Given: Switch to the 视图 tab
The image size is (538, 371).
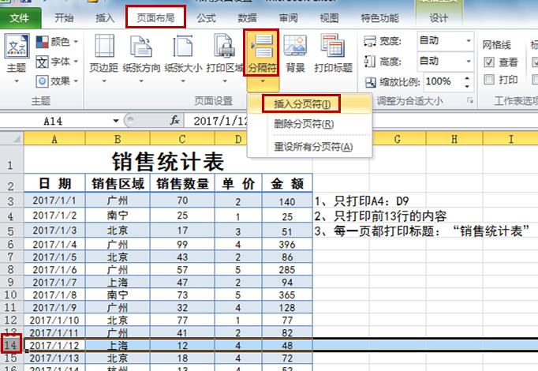Looking at the screenshot, I should click(x=330, y=18).
